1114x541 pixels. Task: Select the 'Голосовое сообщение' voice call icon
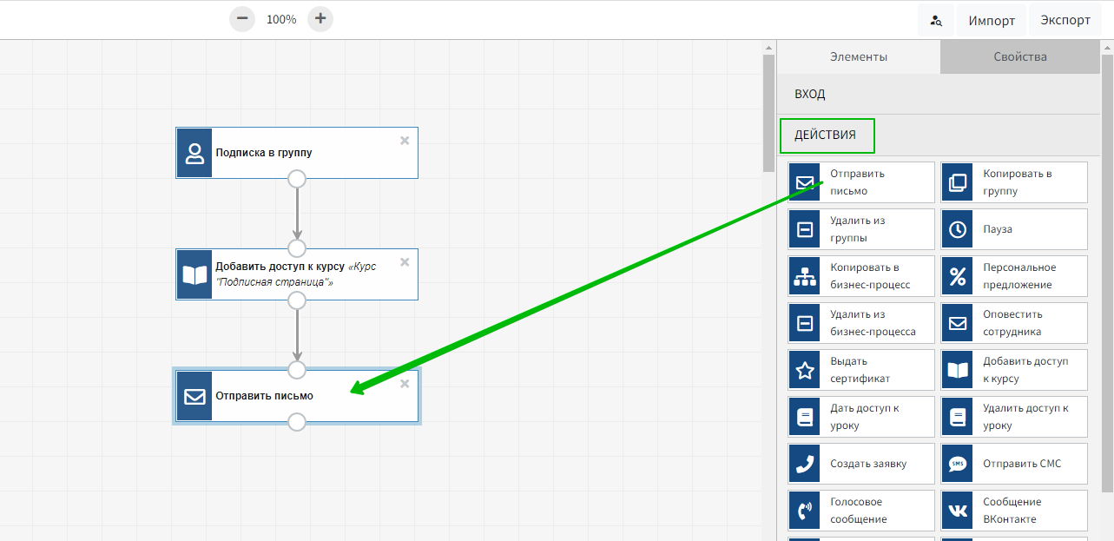[805, 511]
